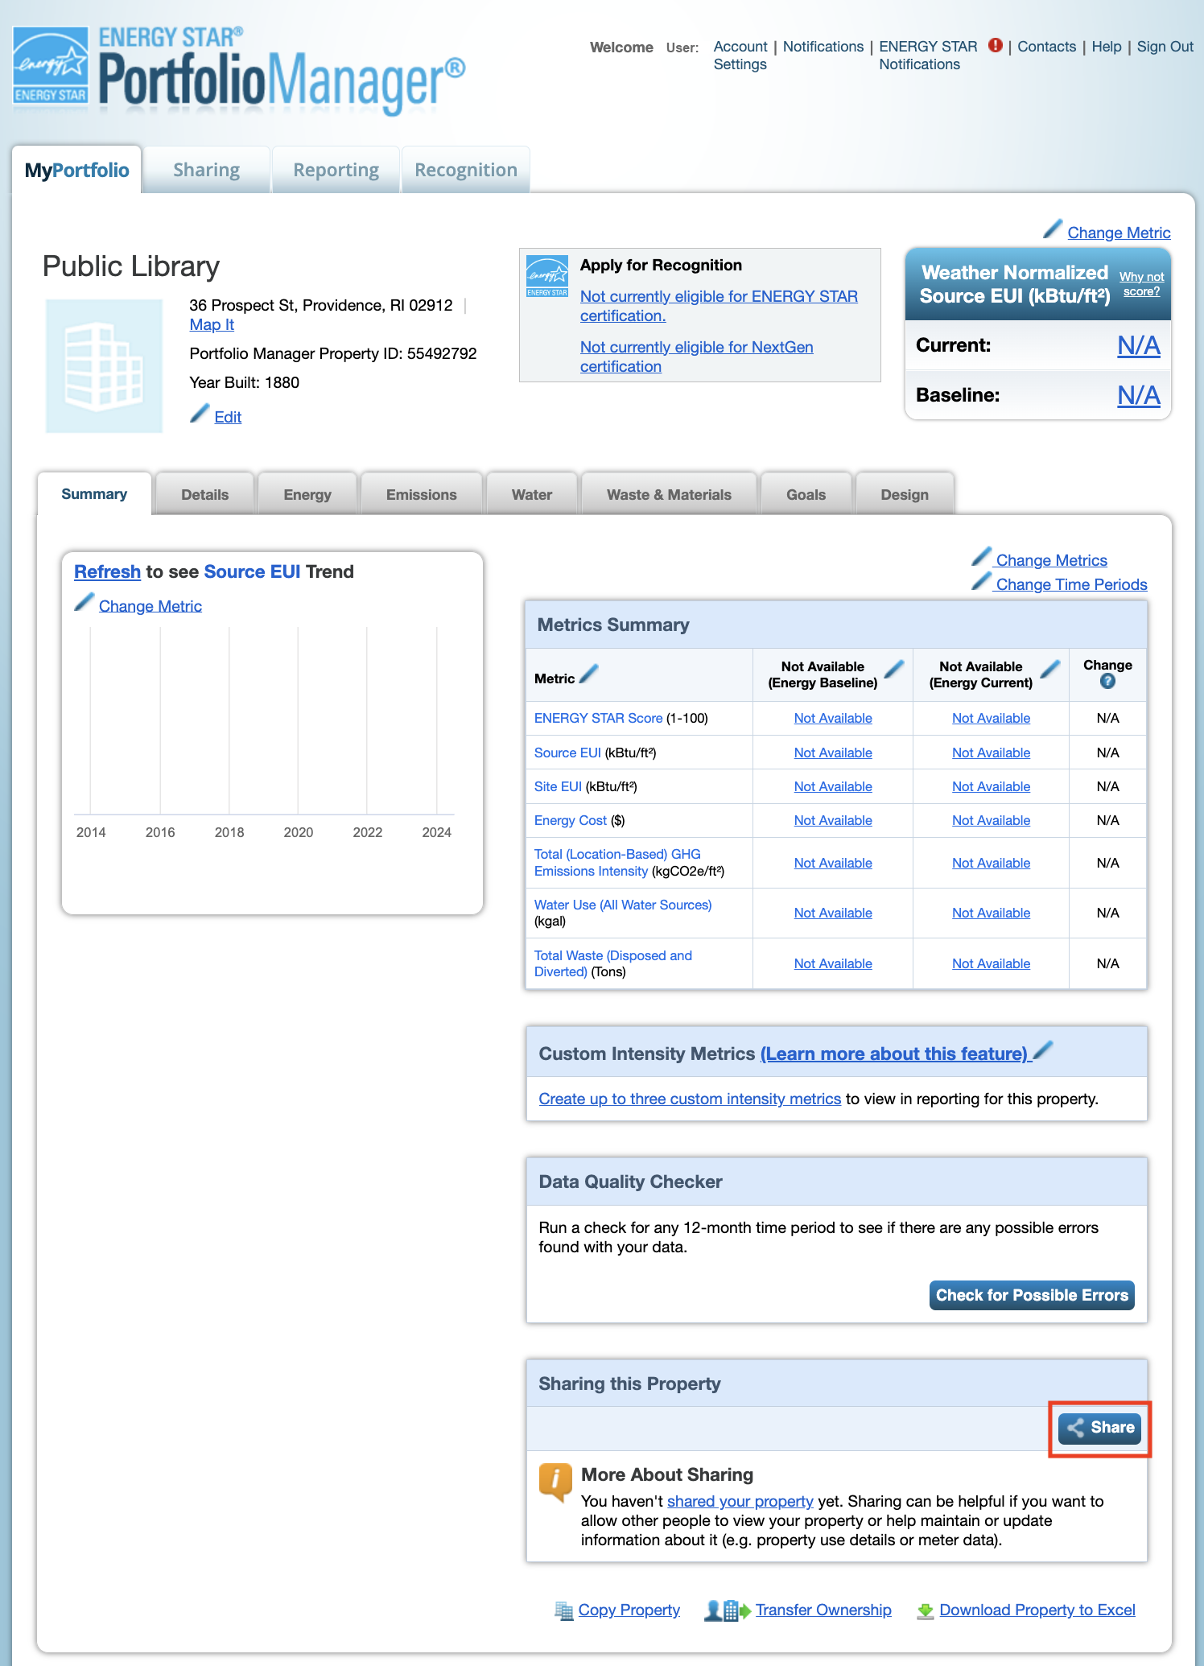Open the Notifications link in header

point(823,47)
